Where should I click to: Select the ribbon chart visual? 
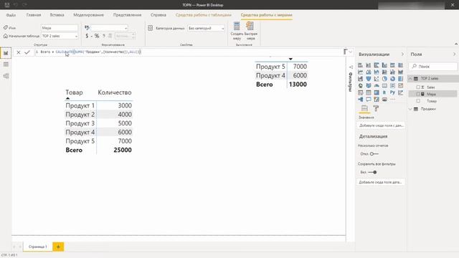click(x=400, y=72)
